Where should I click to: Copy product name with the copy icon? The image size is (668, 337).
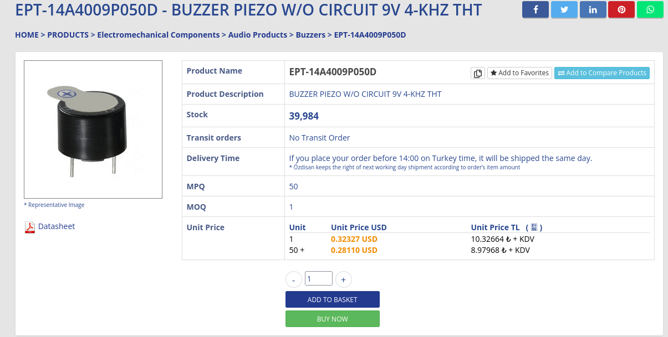click(x=478, y=73)
